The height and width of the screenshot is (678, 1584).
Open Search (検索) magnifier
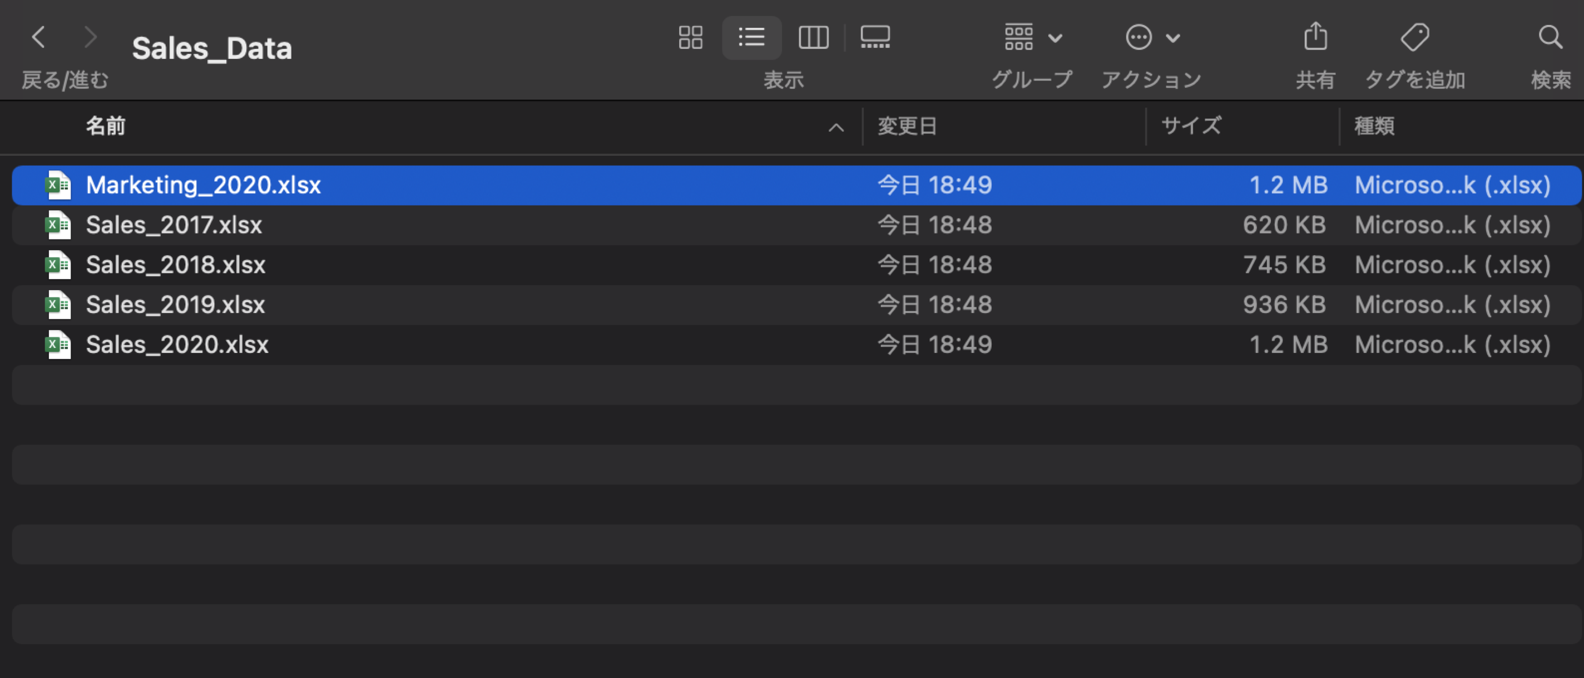pos(1550,37)
